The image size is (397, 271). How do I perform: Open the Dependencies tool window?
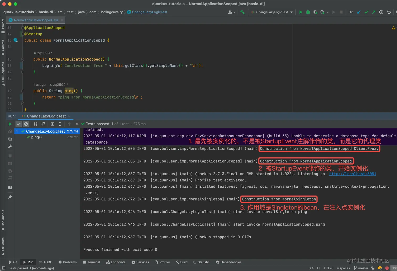point(229,262)
